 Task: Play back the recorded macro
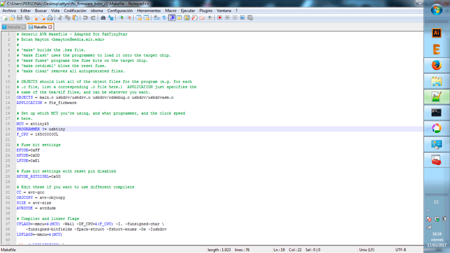(235, 18)
